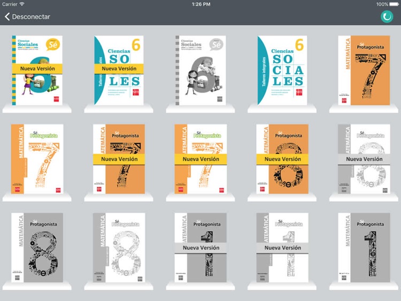Tap the green refresh circle icon
Image resolution: width=401 pixels, height=301 pixels.
click(x=387, y=17)
